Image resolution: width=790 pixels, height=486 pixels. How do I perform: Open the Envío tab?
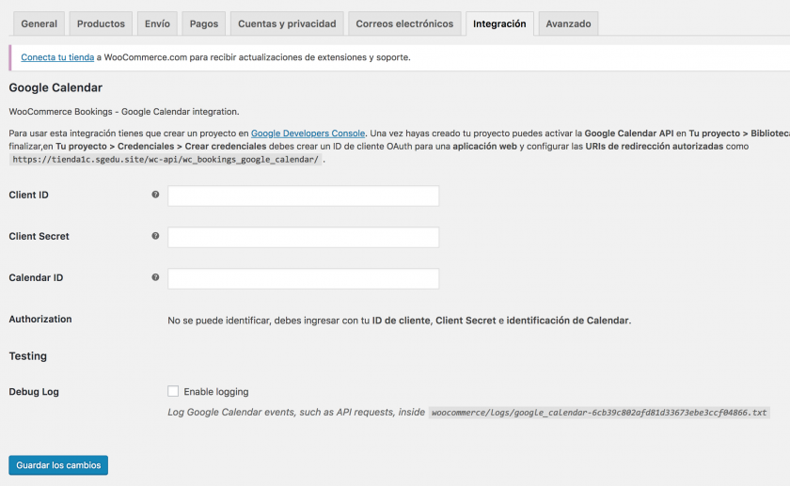click(x=157, y=24)
